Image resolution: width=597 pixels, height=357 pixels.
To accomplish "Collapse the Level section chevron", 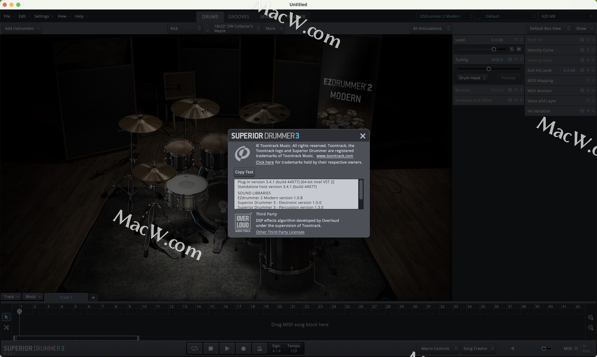I will point(521,39).
